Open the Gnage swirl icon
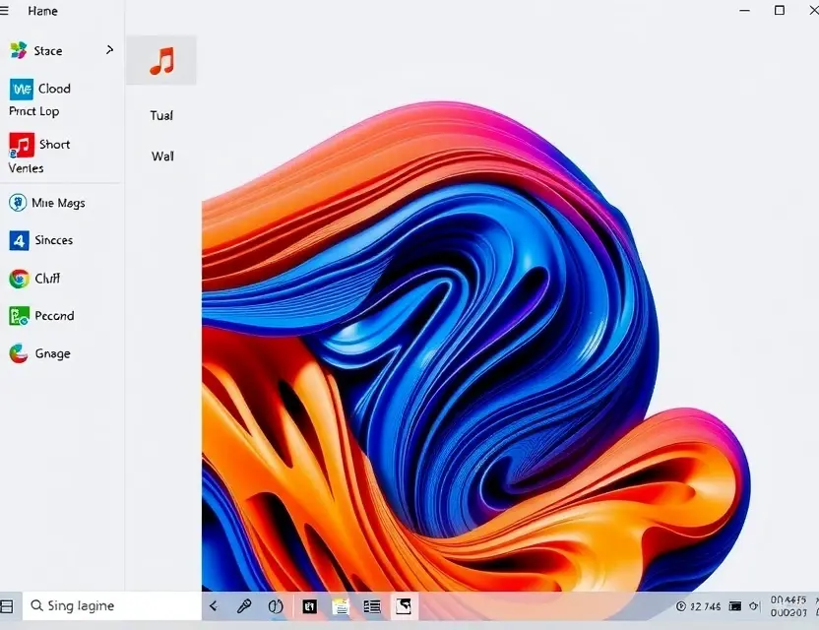This screenshot has height=630, width=819. coord(19,353)
